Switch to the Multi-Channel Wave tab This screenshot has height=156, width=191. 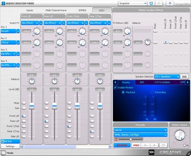pos(56,10)
